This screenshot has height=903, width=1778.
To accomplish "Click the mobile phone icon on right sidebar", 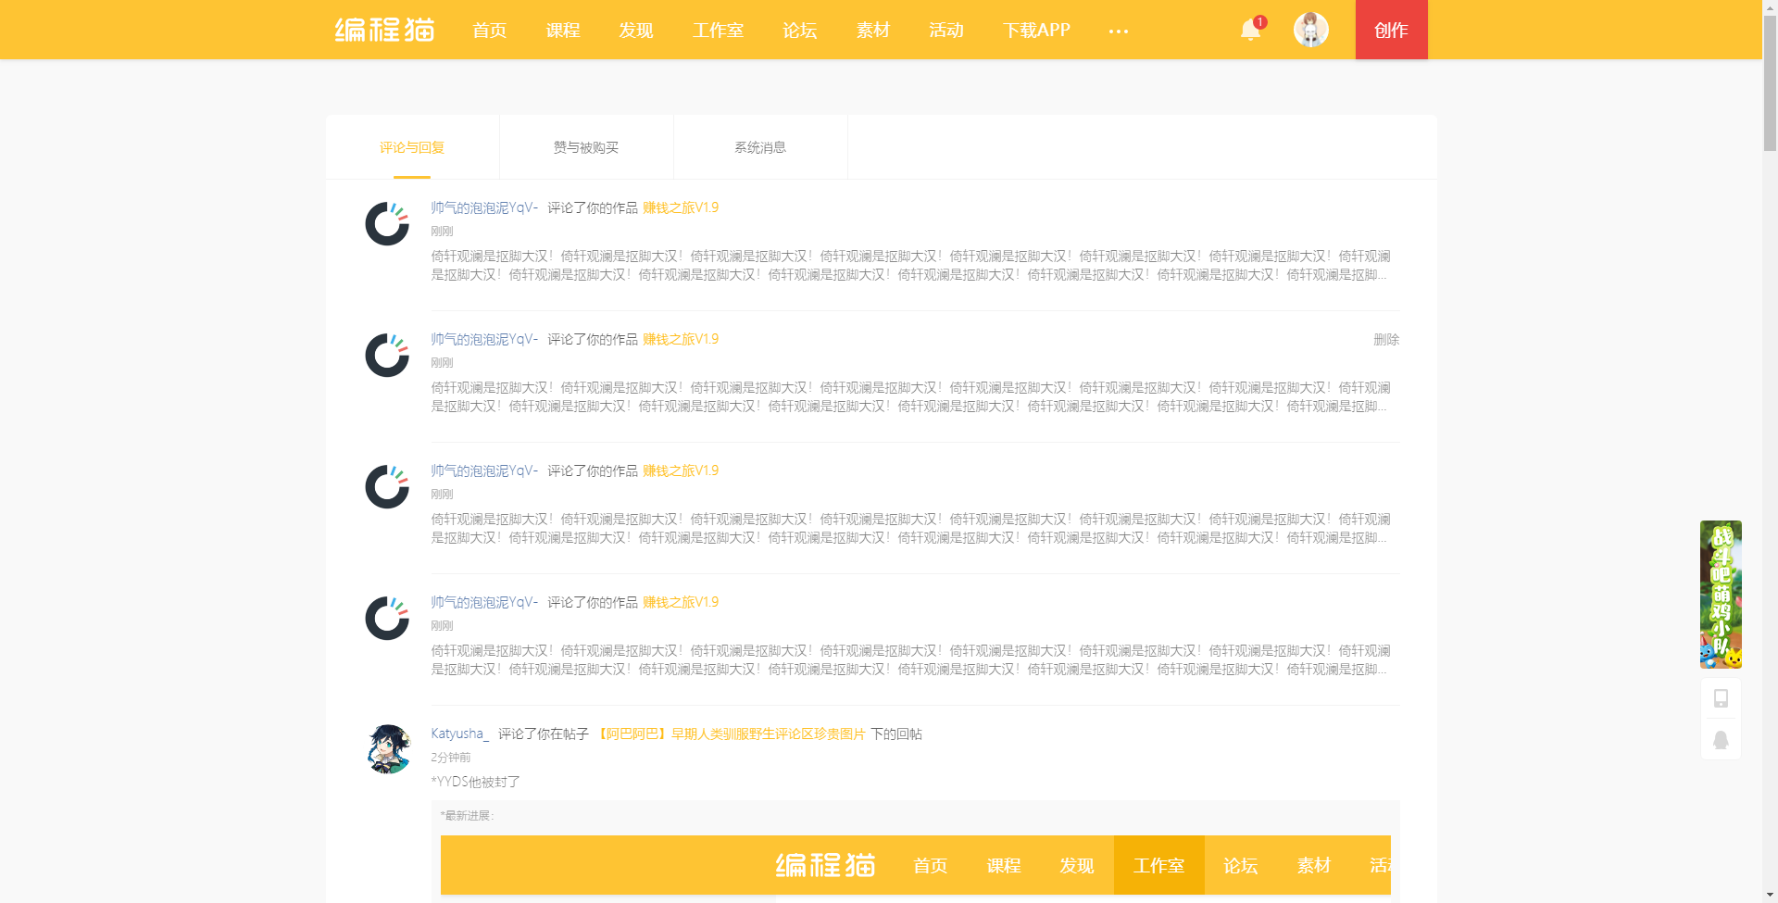I will (1721, 698).
